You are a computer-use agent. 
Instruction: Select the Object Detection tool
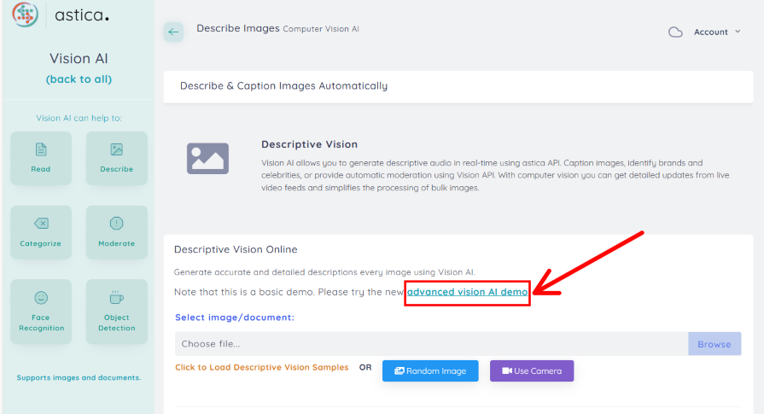click(x=117, y=312)
